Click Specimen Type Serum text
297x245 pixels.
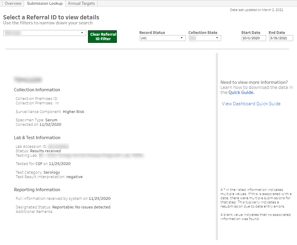36,120
